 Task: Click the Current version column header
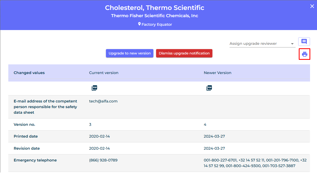point(104,73)
